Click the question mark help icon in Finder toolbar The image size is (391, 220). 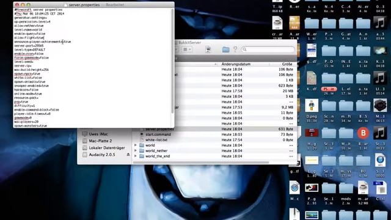235,50
